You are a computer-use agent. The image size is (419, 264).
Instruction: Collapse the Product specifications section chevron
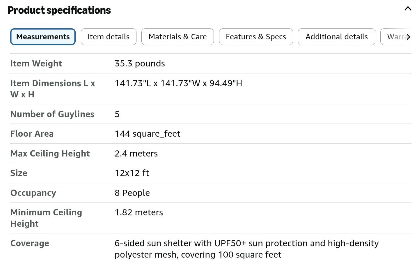click(x=408, y=9)
